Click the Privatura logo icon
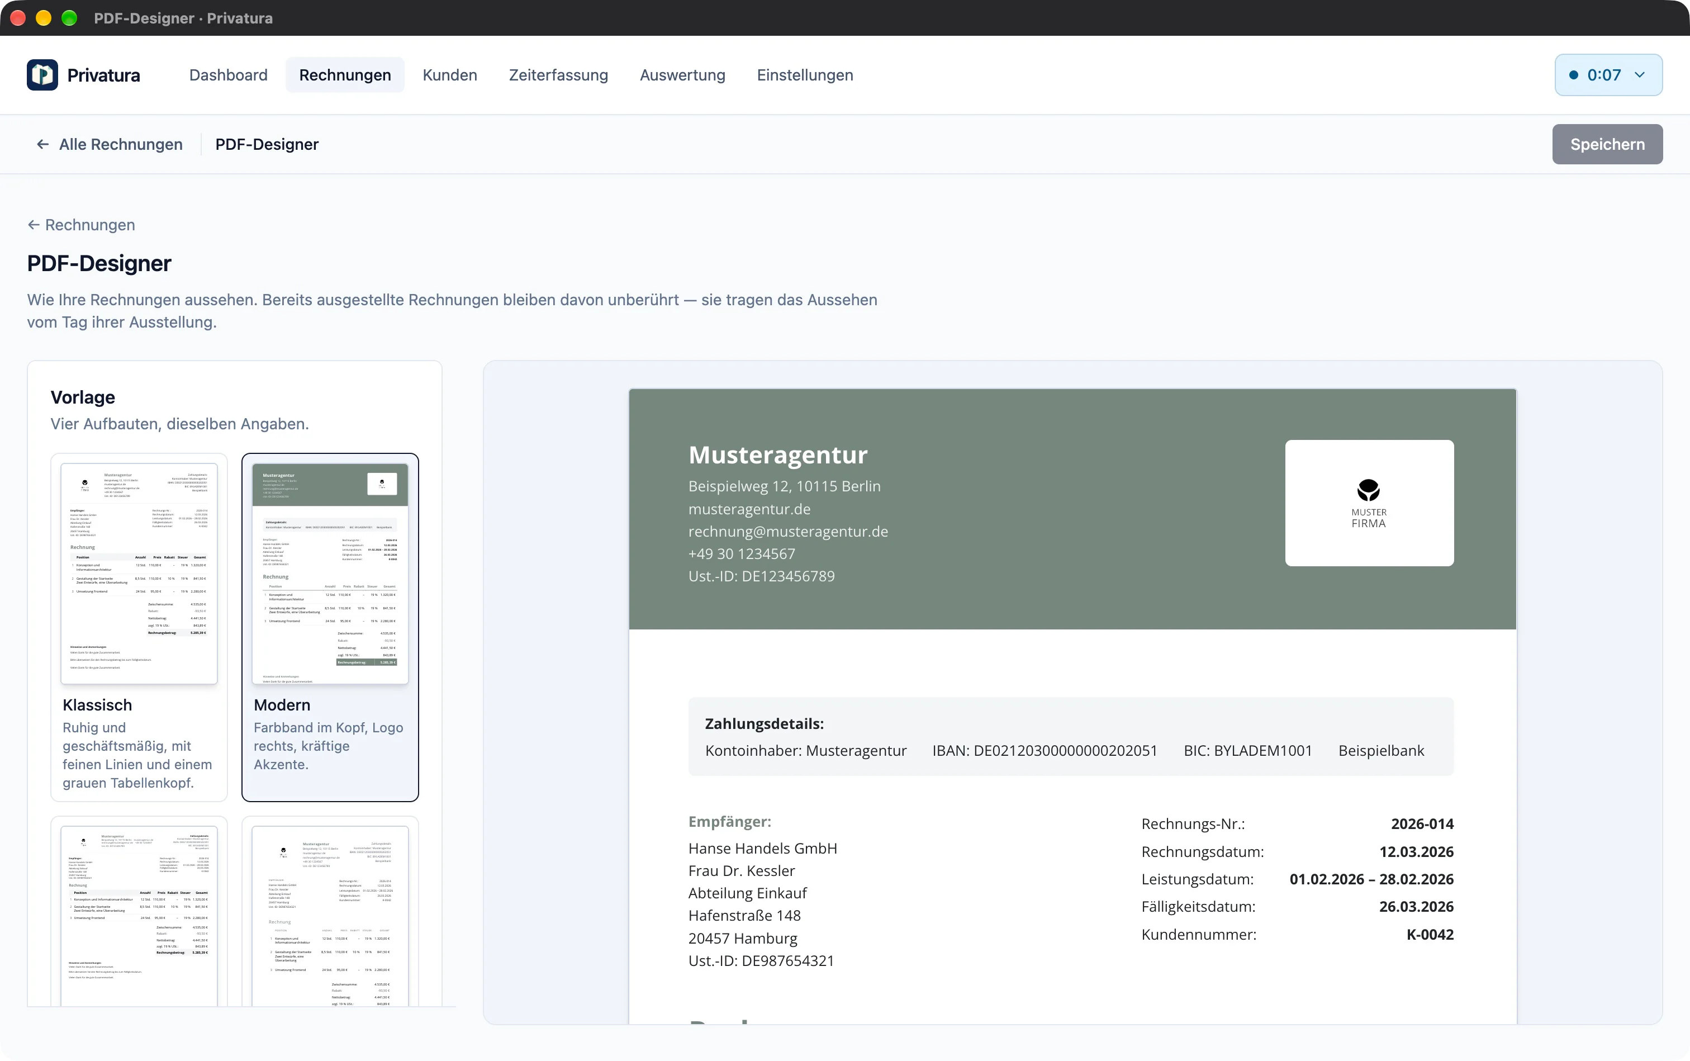The height and width of the screenshot is (1061, 1690). click(x=42, y=75)
